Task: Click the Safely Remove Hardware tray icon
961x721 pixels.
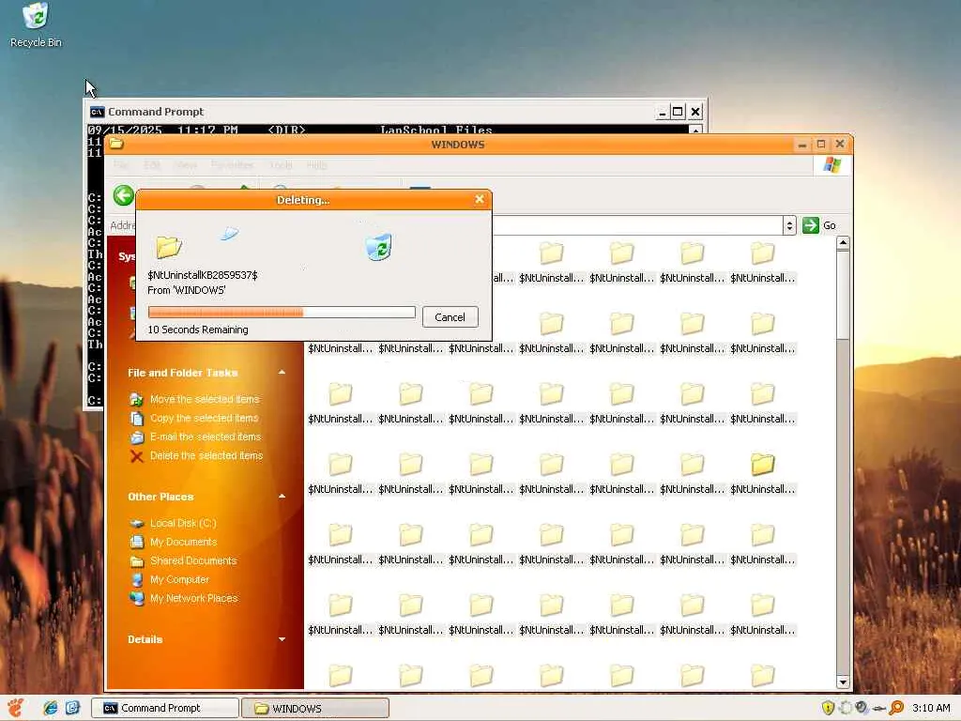Action: point(879,708)
